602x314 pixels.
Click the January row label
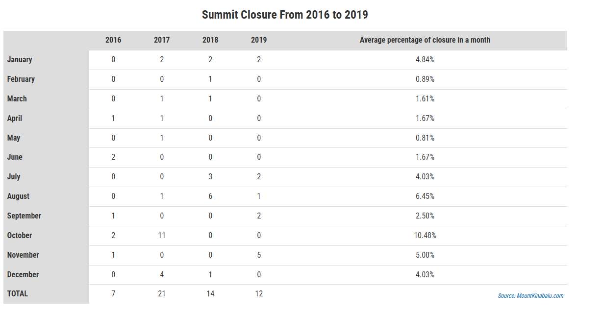(x=20, y=60)
